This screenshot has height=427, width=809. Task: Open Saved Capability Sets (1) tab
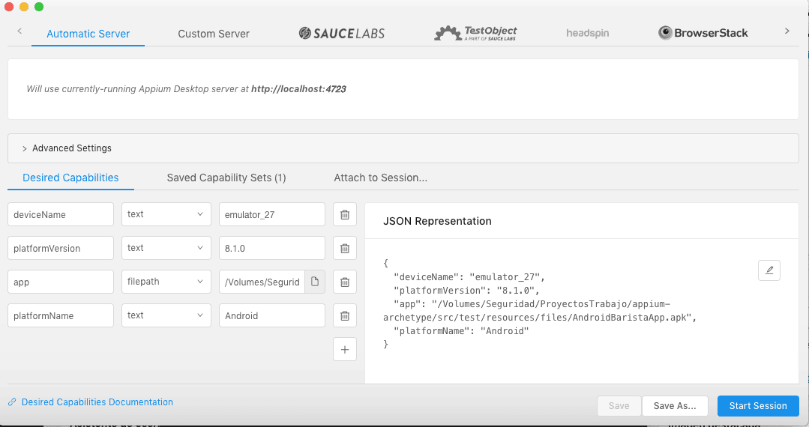[226, 178]
